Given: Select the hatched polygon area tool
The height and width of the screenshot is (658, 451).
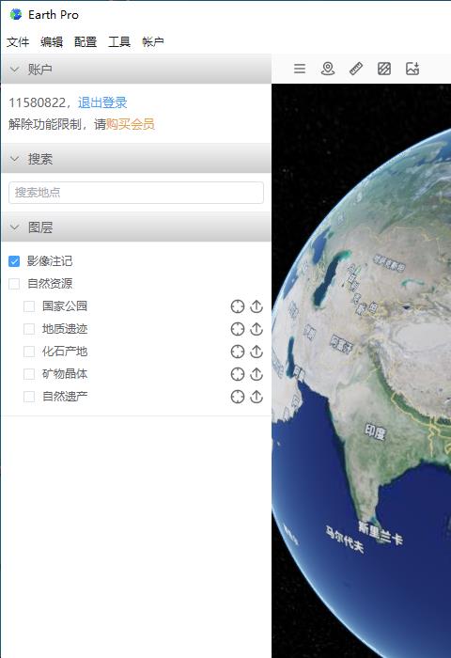Looking at the screenshot, I should pos(384,69).
